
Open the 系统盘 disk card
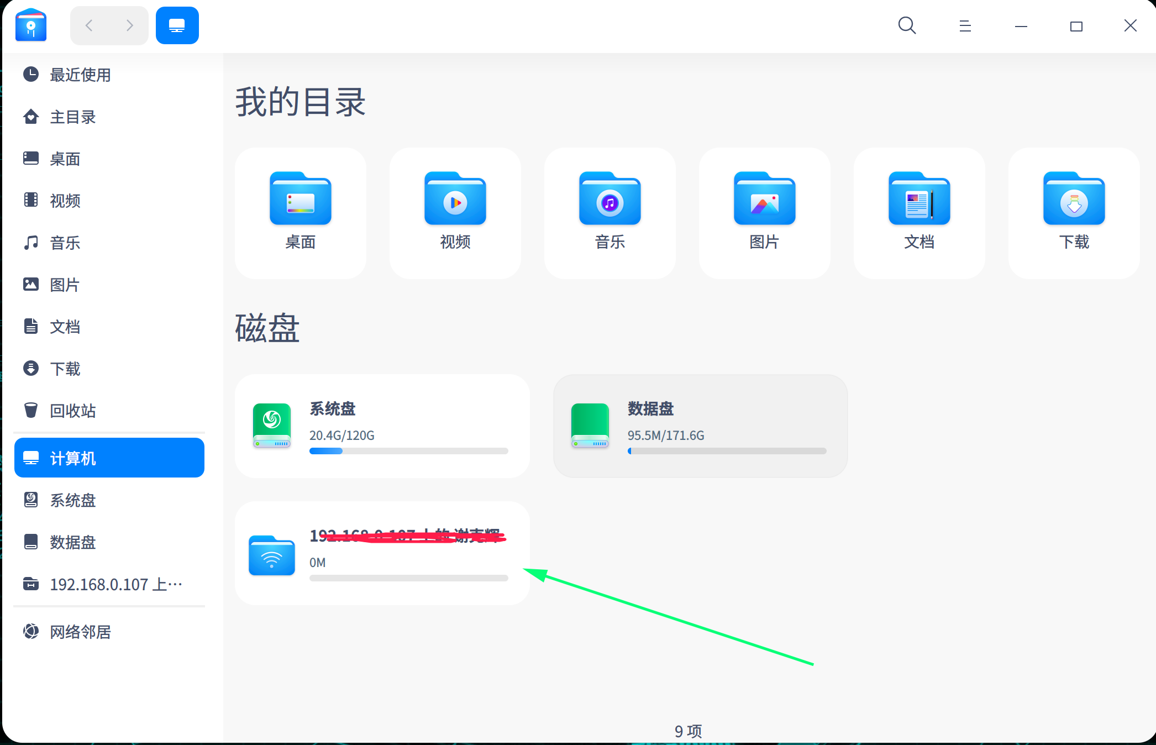382,426
